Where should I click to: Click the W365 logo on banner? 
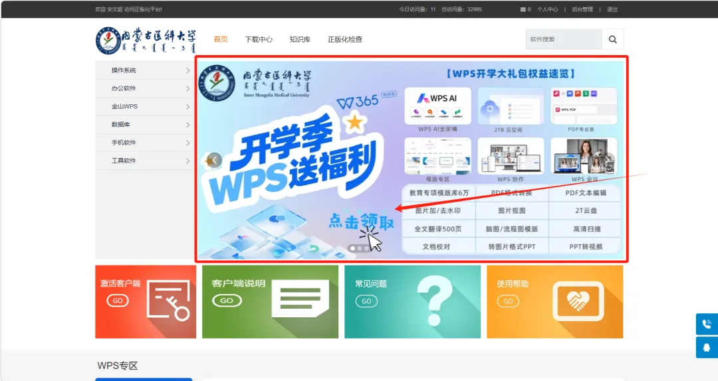click(x=358, y=102)
